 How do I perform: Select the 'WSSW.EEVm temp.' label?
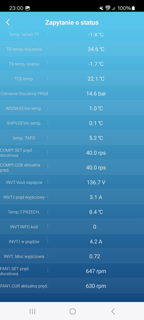point(24,108)
